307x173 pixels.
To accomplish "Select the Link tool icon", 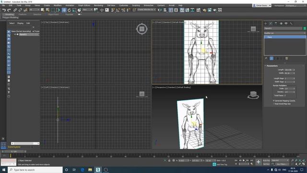I will tap(15, 10).
